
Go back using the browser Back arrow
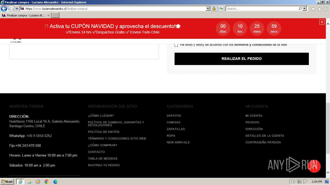(x=4, y=9)
